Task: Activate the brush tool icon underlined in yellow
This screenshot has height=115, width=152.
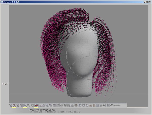Action: (x=25, y=105)
